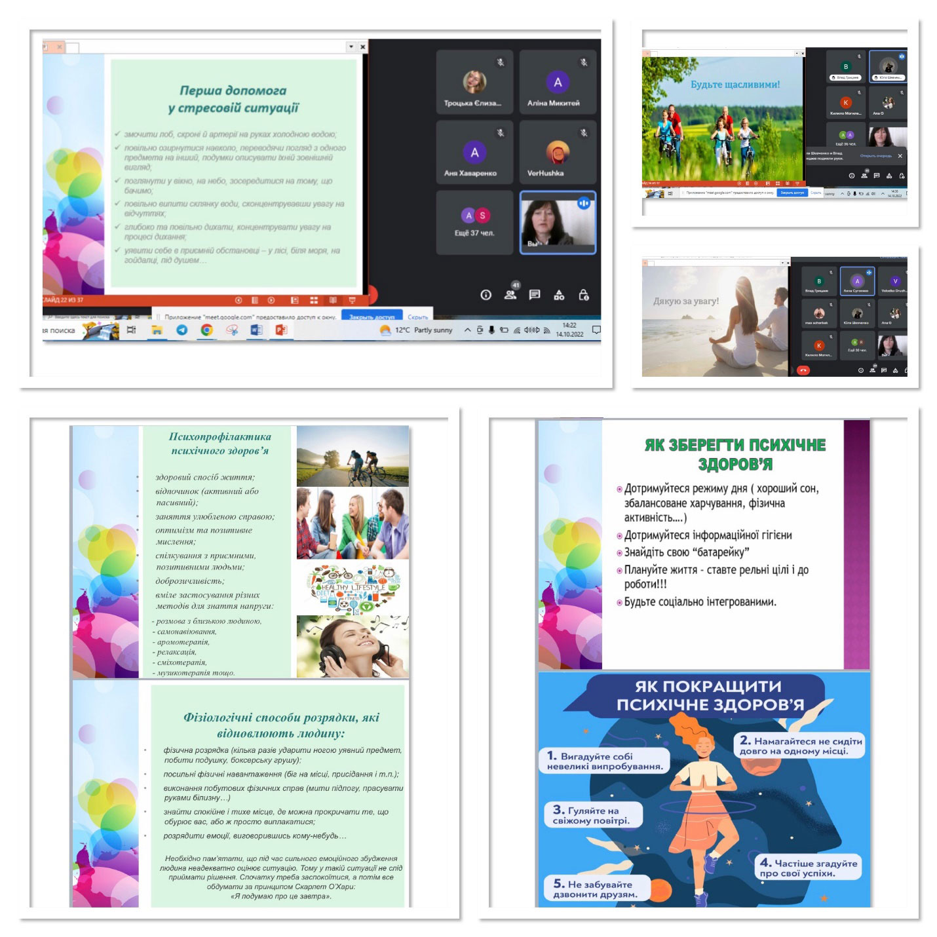This screenshot has width=937, height=937.
Task: Click microphone tray icon on large taskbar
Action: tap(491, 330)
